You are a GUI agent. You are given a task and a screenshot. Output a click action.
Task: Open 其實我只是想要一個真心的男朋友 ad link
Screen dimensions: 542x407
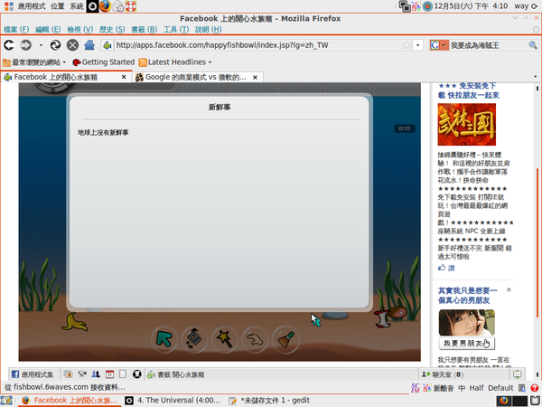tap(468, 295)
